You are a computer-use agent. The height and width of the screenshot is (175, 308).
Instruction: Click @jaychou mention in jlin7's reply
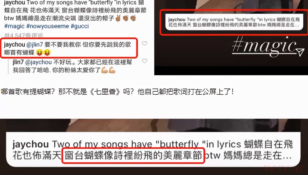click(x=38, y=62)
